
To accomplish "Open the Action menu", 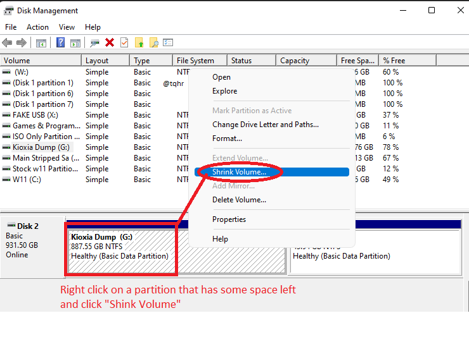I will pos(37,27).
